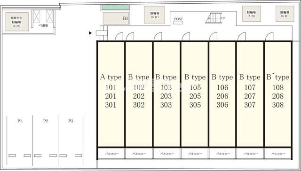Image resolution: width=301 pixels, height=171 pixels.
Task: Select unit number 202
Action: [139, 96]
